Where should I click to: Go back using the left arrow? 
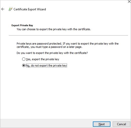[x=3, y=9]
